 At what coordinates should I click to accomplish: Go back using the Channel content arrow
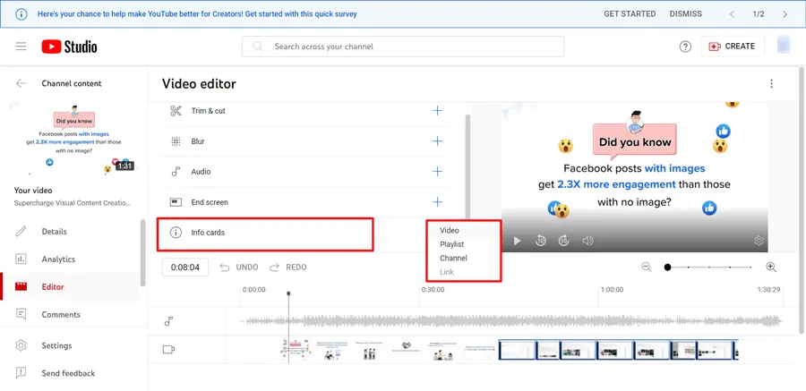(x=21, y=83)
